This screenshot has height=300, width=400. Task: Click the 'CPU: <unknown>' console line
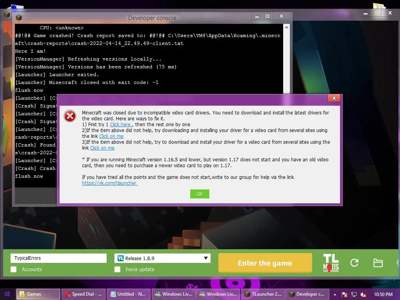point(61,28)
